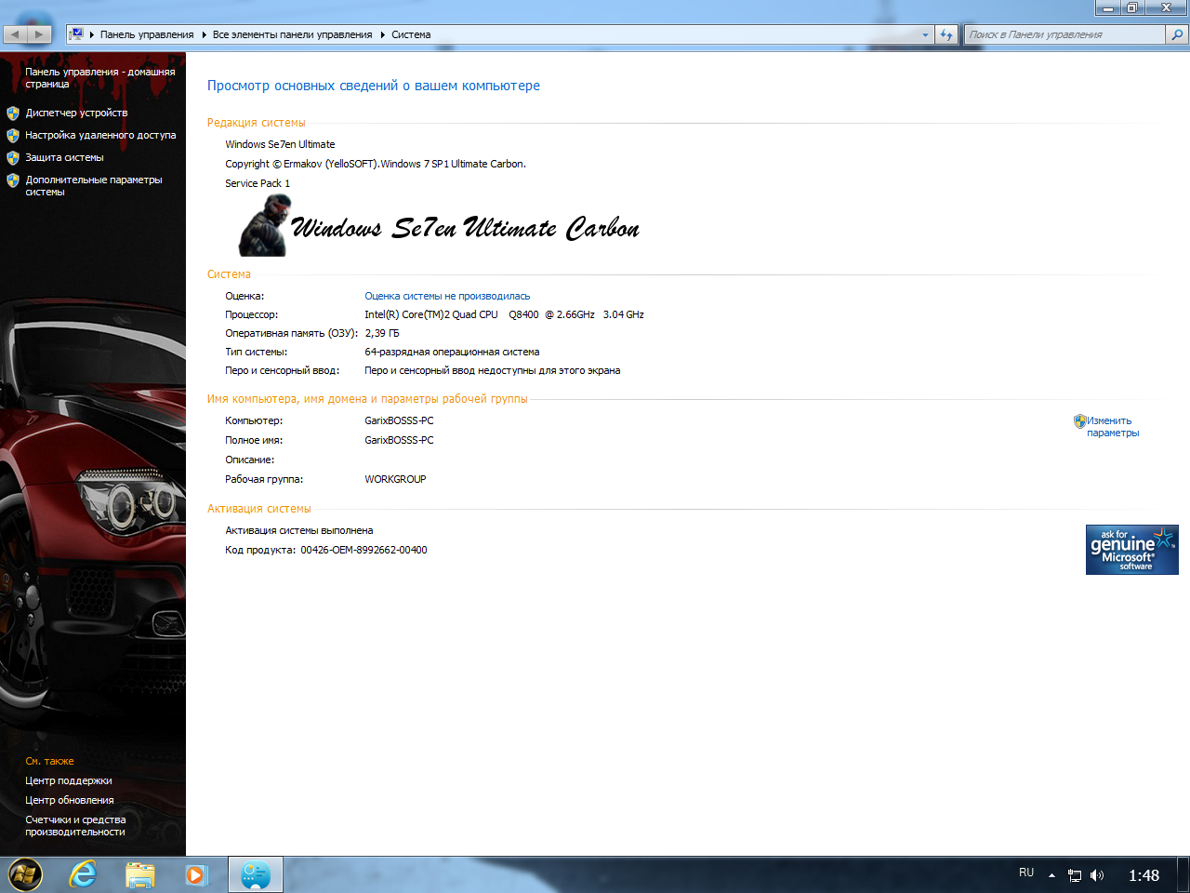Image resolution: width=1190 pixels, height=893 pixels.
Task: Click the Windows Se7en Ultimate edition text
Action: click(280, 144)
